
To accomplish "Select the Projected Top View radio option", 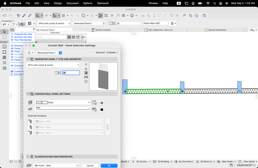I will click(x=22, y=34).
